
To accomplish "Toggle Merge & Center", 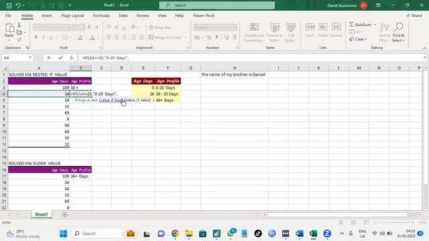I will (165, 37).
